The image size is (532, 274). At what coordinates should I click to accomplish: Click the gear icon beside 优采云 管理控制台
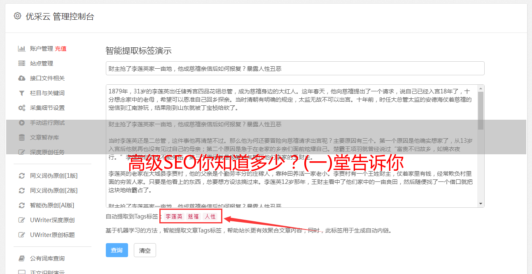[17, 16]
